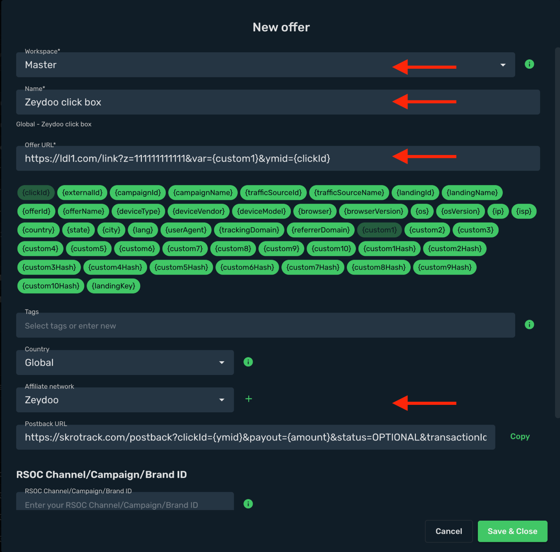Click Save & Close button
Image resolution: width=560 pixels, height=552 pixels.
point(513,531)
